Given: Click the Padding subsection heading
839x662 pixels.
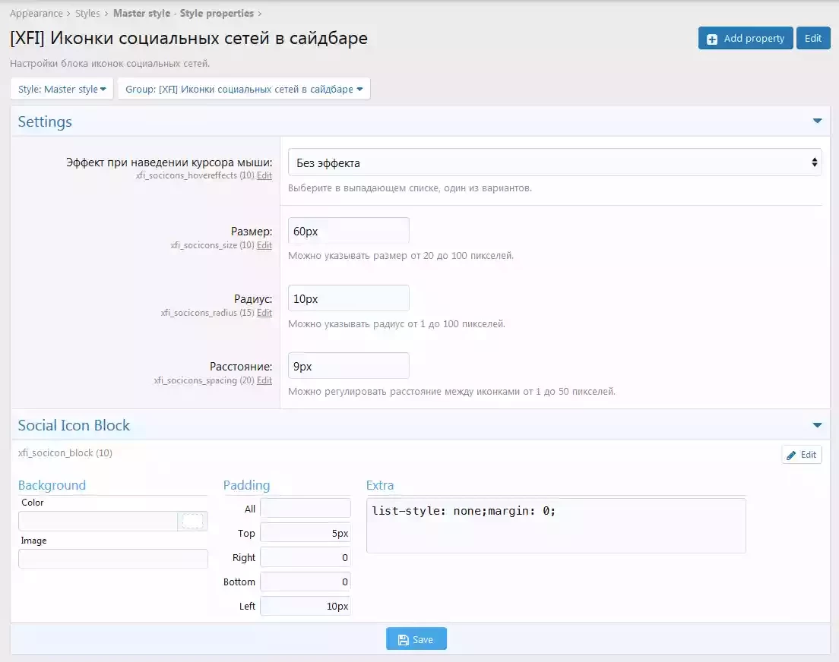Looking at the screenshot, I should (246, 485).
